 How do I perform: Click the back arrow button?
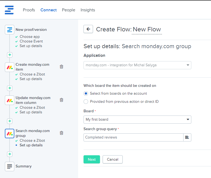tap(88, 29)
